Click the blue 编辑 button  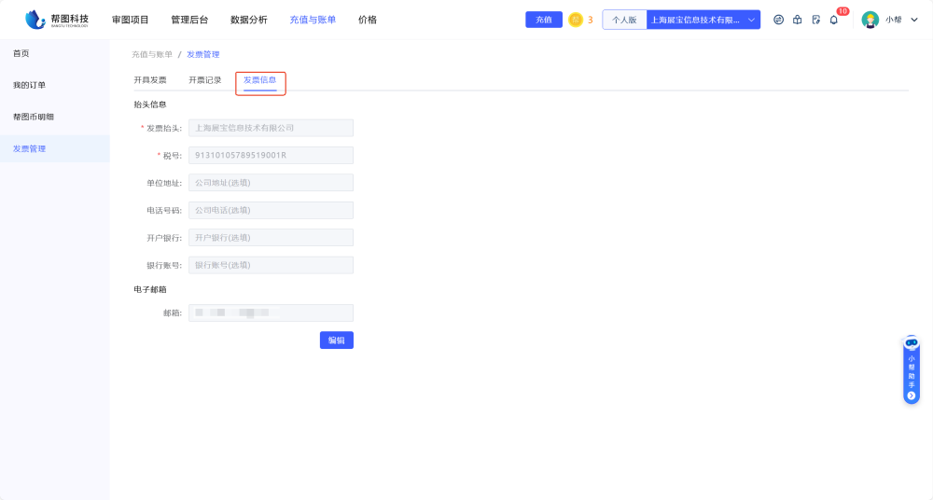click(336, 340)
